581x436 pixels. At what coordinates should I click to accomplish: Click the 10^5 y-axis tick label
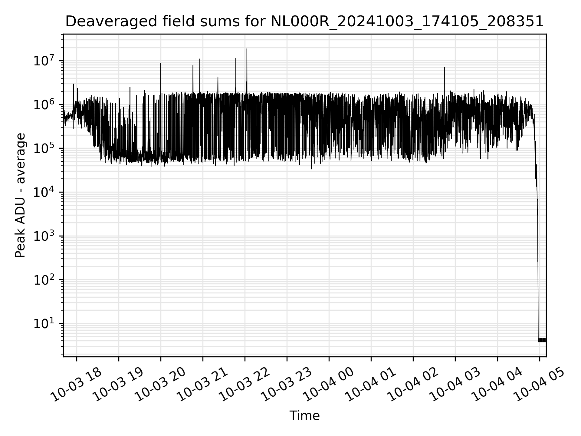(44, 148)
